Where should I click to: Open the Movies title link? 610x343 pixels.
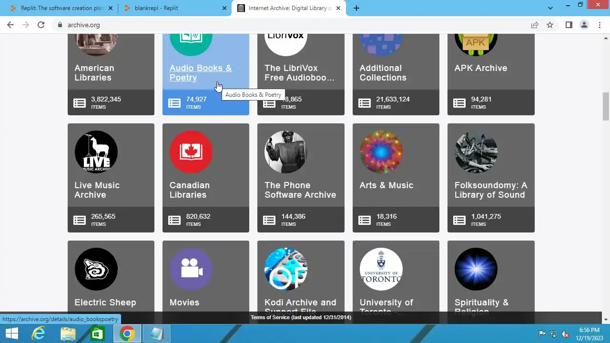[184, 303]
